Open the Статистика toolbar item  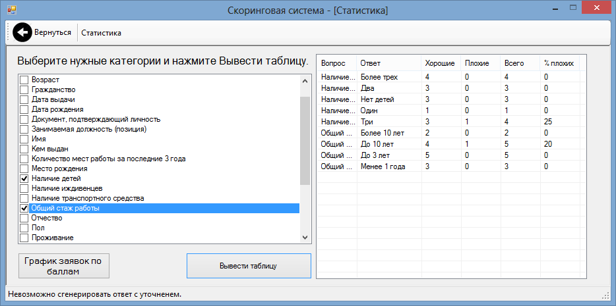[x=102, y=33]
